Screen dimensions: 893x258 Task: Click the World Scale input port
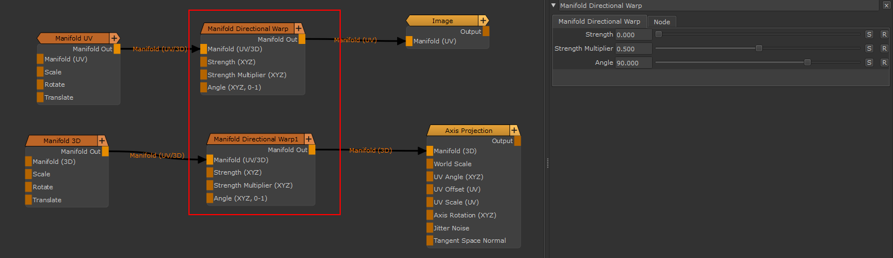point(430,164)
